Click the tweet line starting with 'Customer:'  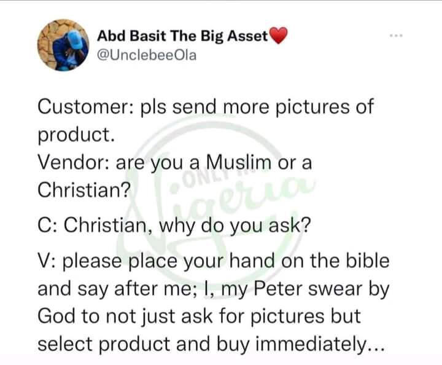(x=205, y=107)
